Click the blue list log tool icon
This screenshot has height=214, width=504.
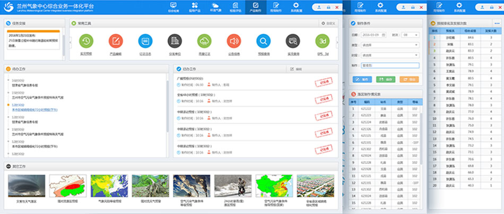(x=145, y=41)
